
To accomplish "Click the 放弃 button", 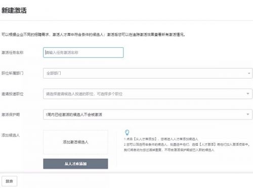I will click(9, 181).
